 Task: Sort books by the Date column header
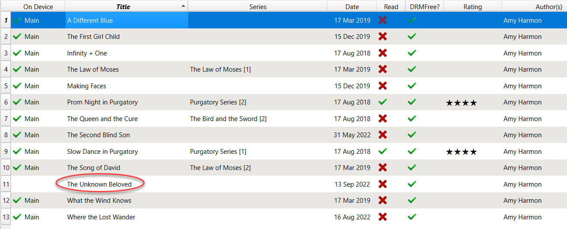click(352, 7)
